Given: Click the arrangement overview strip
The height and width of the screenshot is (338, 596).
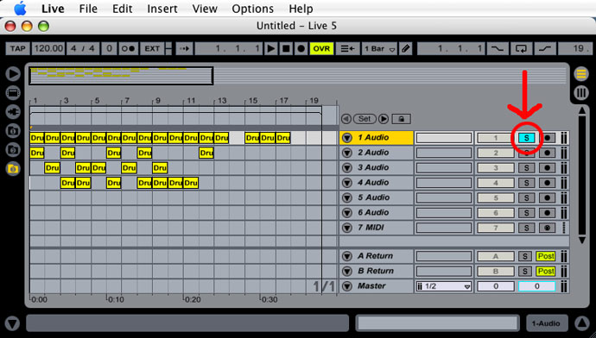Looking at the screenshot, I should [298, 76].
